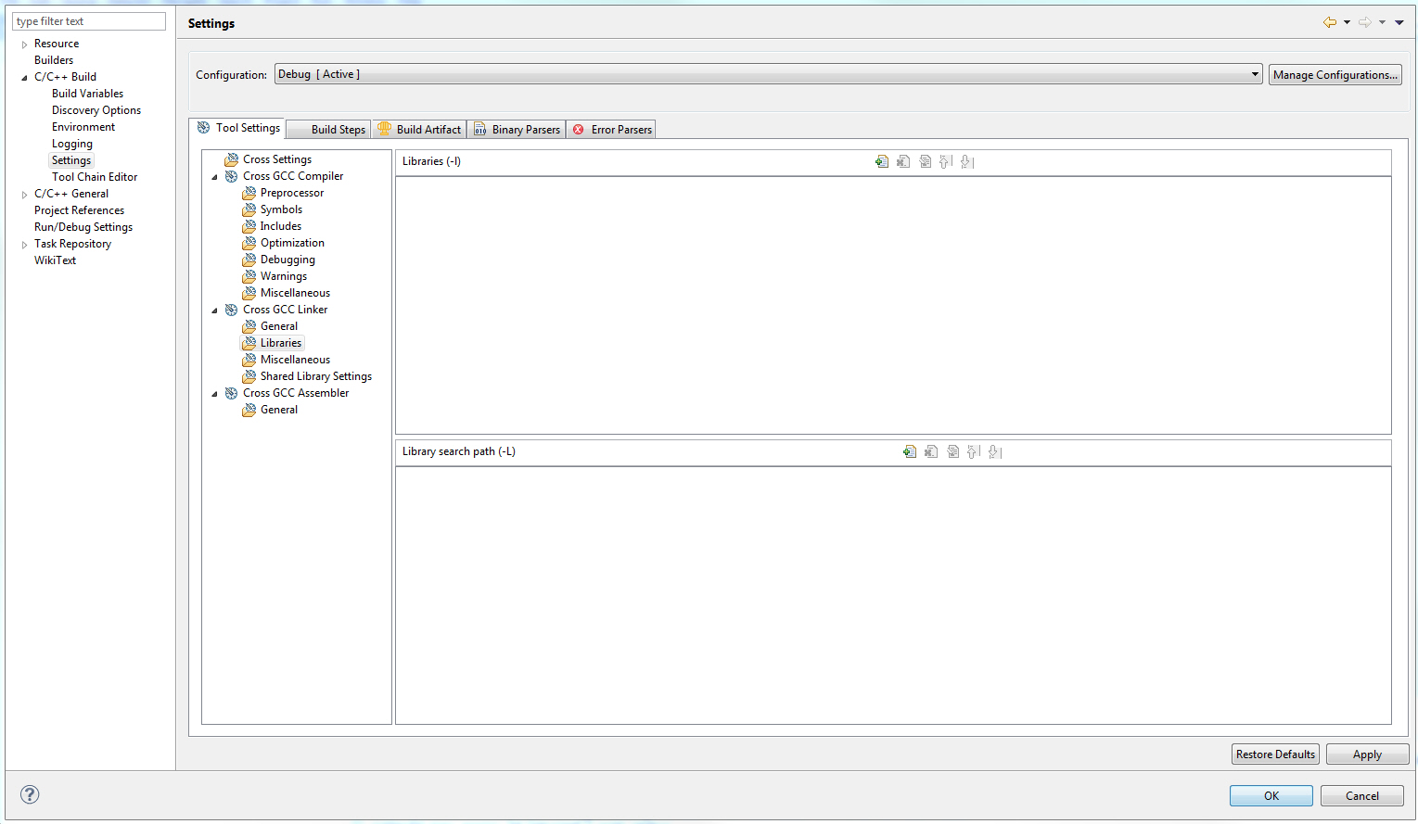Open Run/Debug Settings page
Viewport: 1418px width, 824px height.
[x=83, y=227]
